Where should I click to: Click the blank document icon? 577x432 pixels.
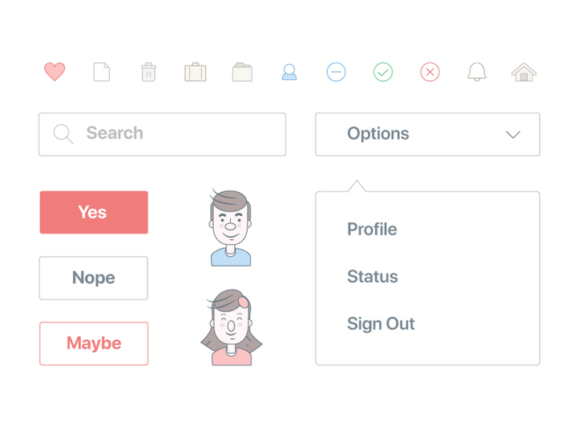[x=101, y=72]
